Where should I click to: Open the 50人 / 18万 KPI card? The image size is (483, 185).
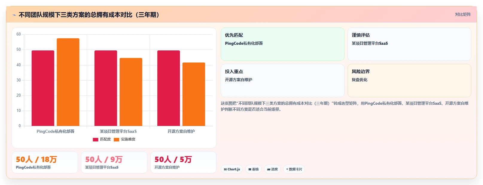click(x=45, y=162)
